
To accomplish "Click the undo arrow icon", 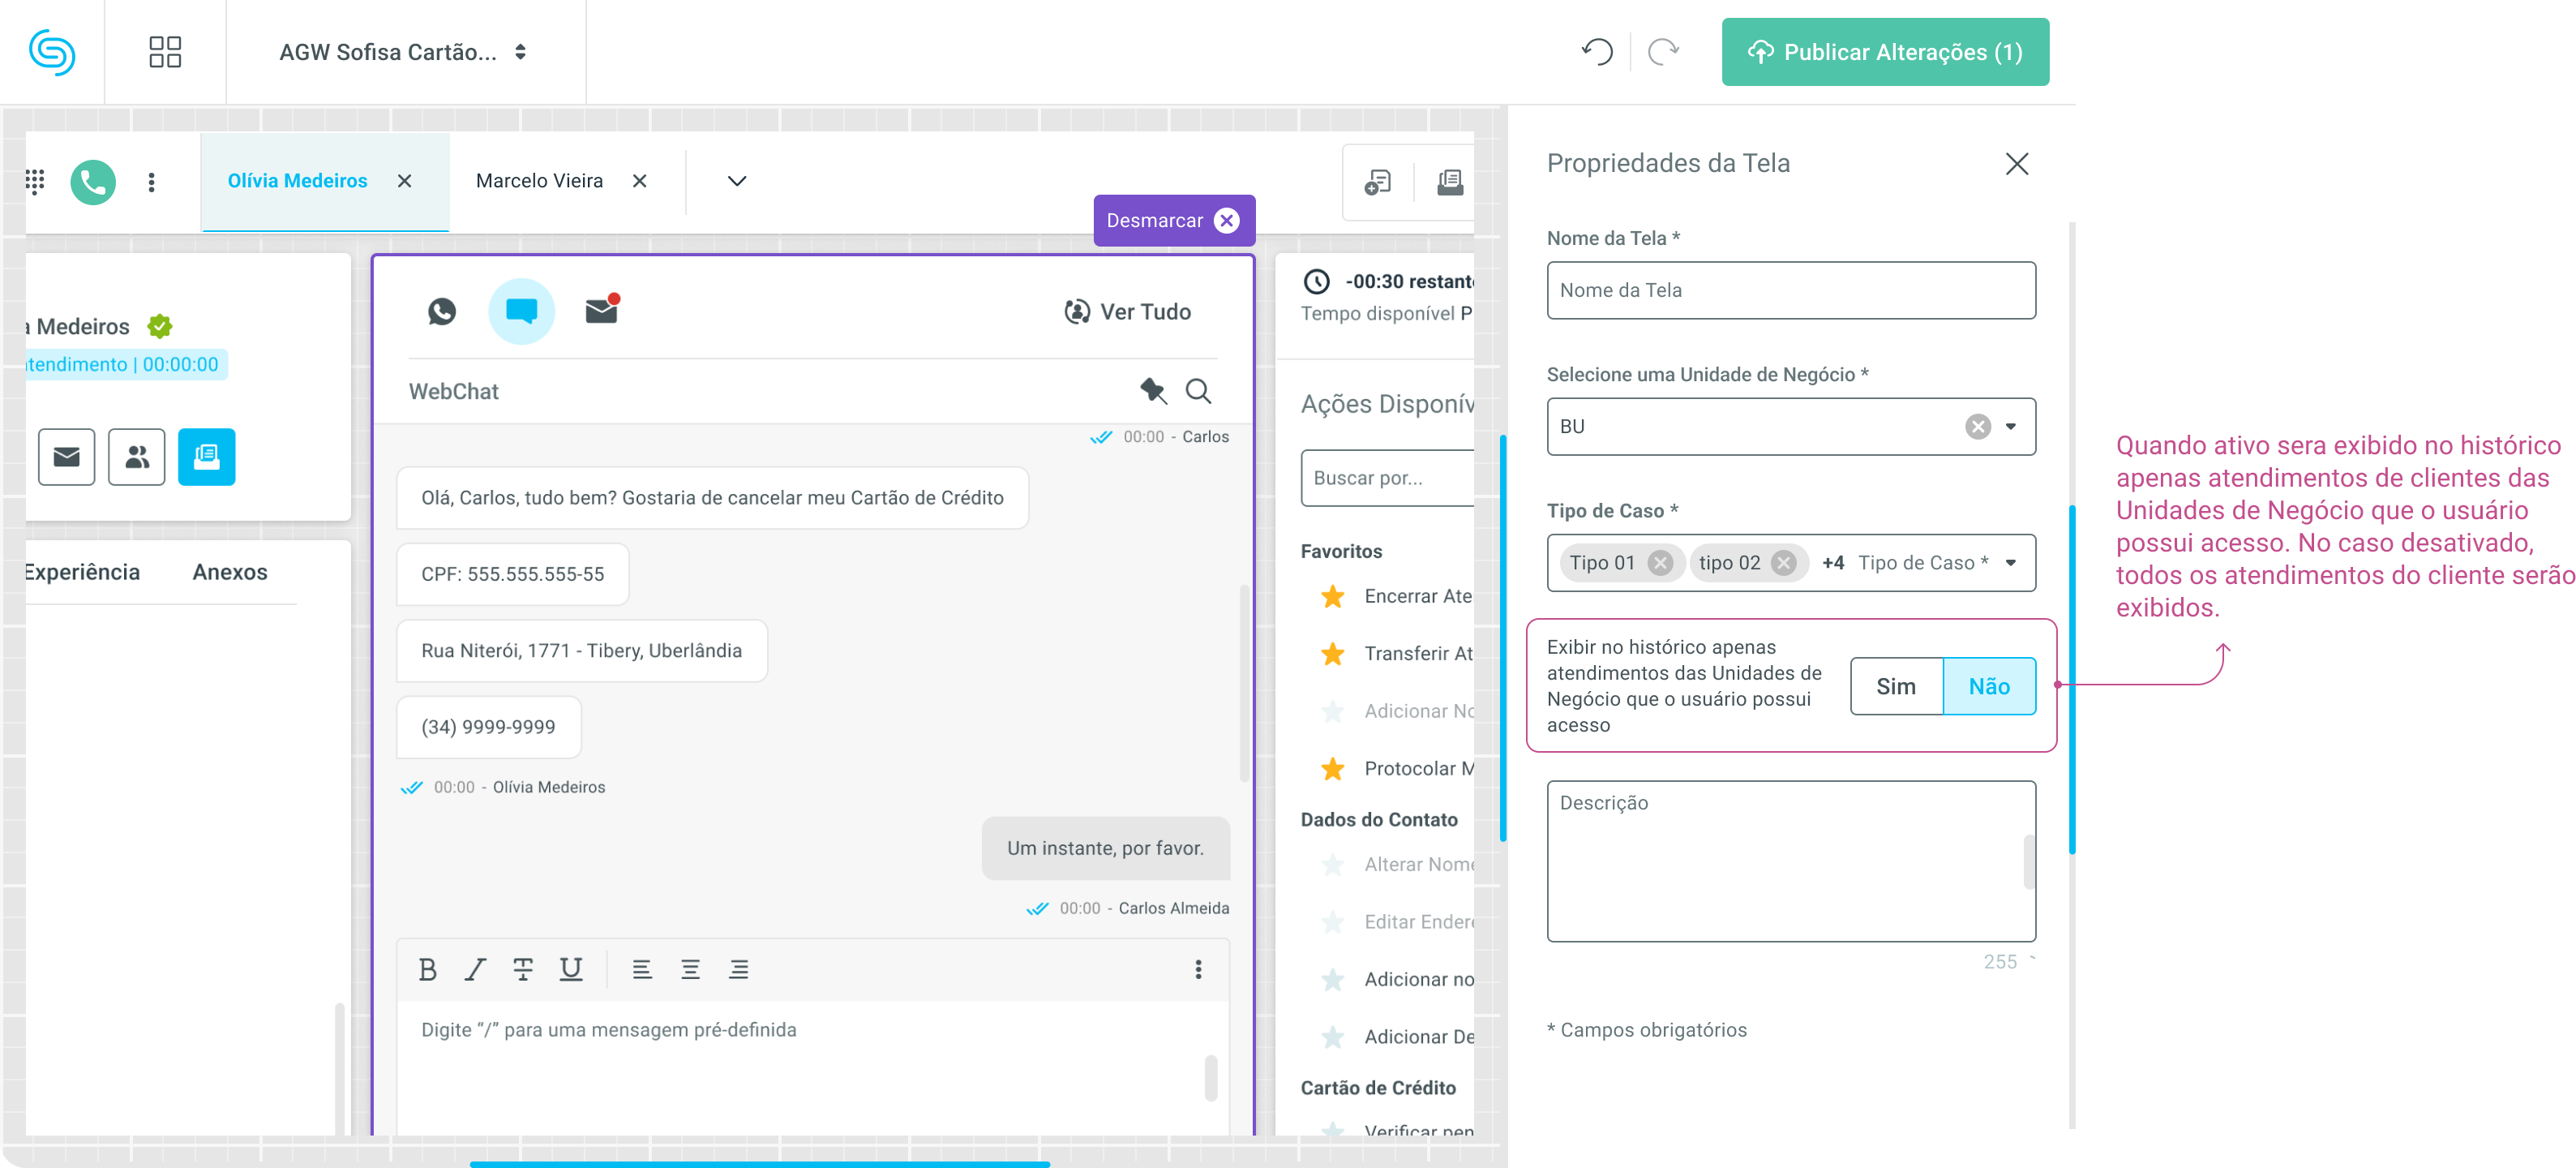I will pos(1597,52).
